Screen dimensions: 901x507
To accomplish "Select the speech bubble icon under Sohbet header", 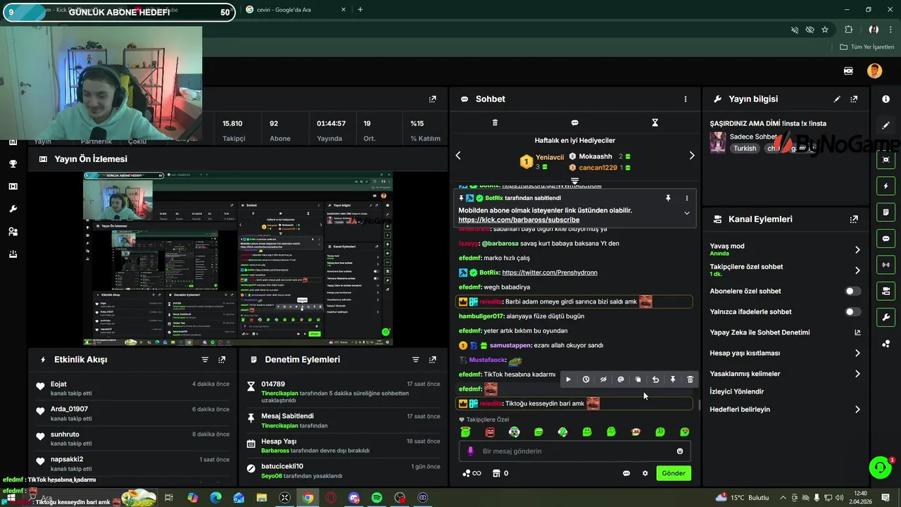I will 574,123.
